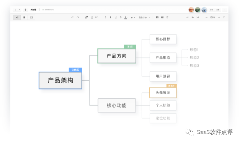Click the blue mountain collaborator avatar
The image size is (240, 142).
pos(204,10)
